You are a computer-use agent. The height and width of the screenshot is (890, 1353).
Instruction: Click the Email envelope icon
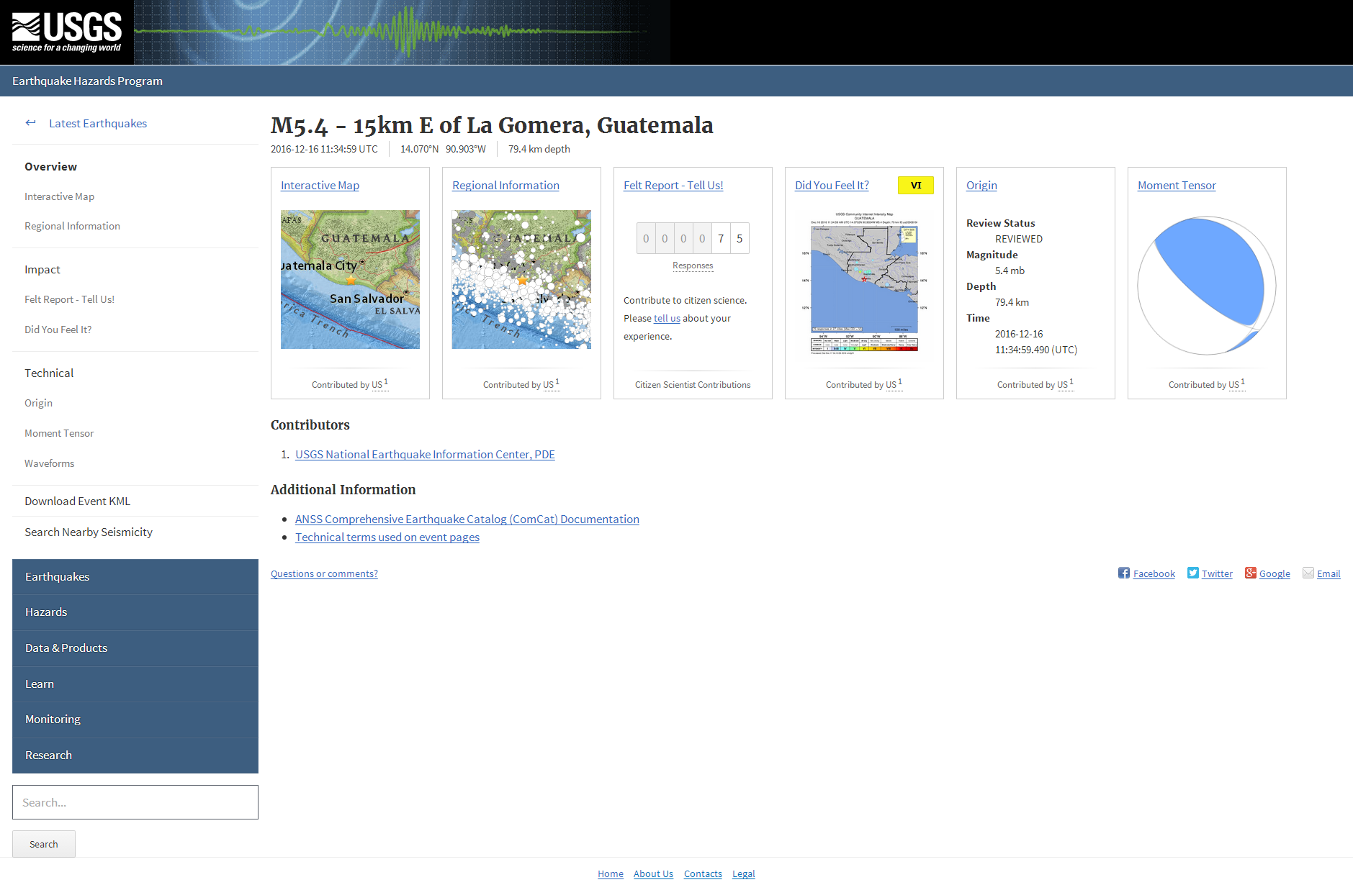[1308, 573]
